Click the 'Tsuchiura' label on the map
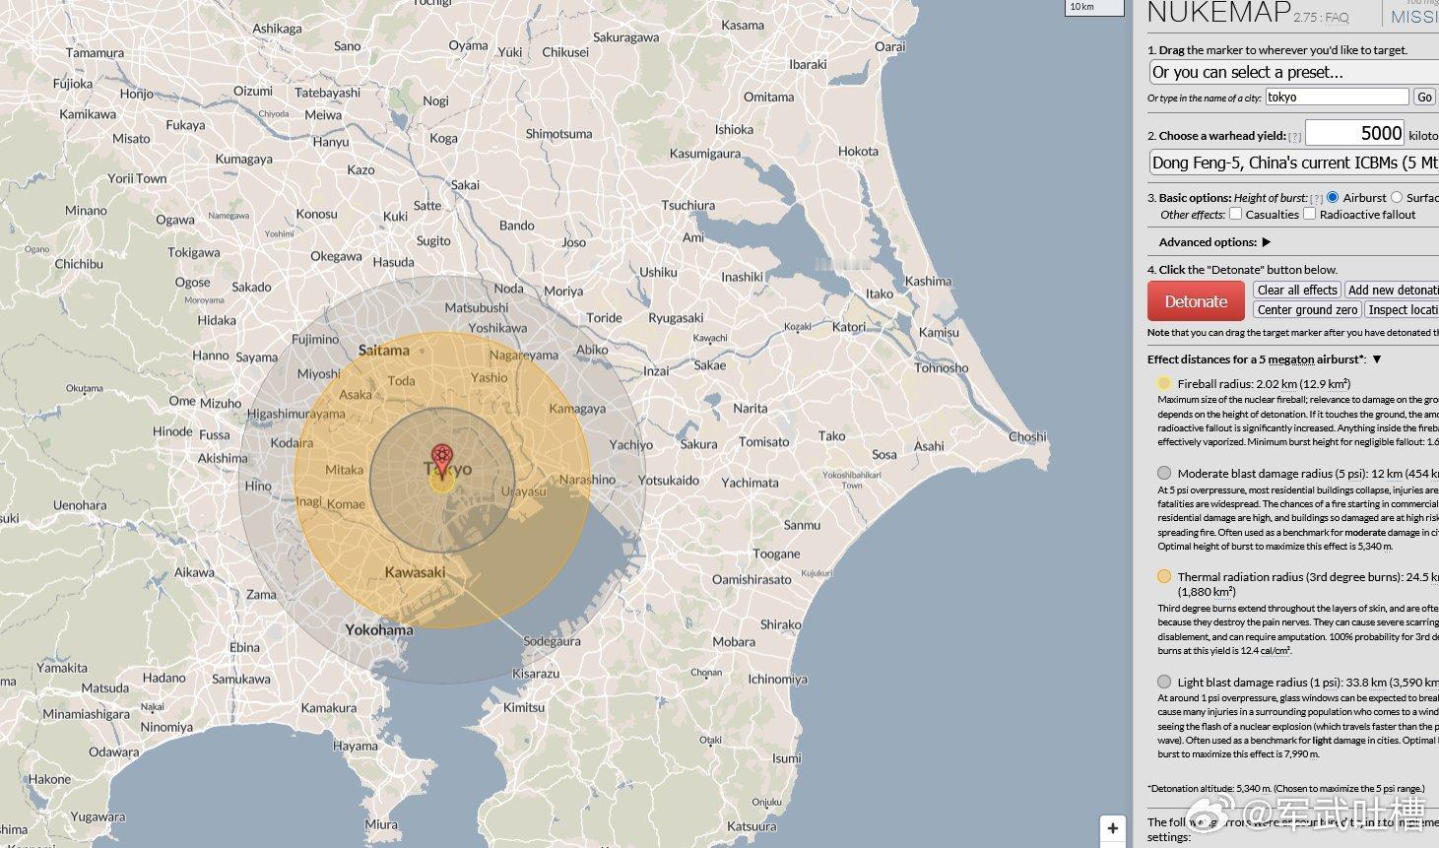Screen dimensions: 1439x848 688,206
